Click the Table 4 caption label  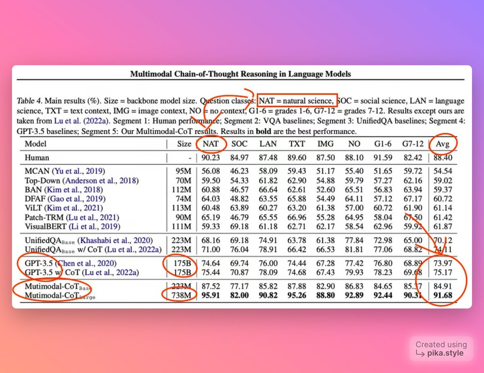[x=29, y=101]
